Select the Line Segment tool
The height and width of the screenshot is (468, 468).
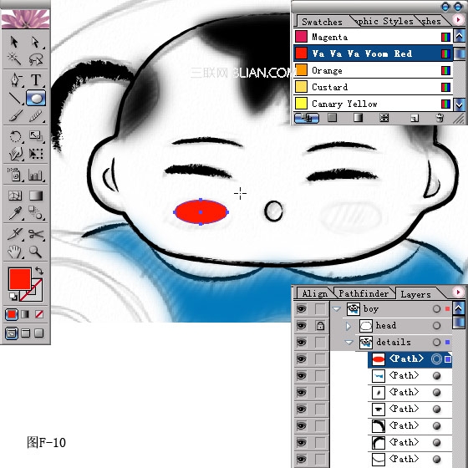click(x=15, y=99)
